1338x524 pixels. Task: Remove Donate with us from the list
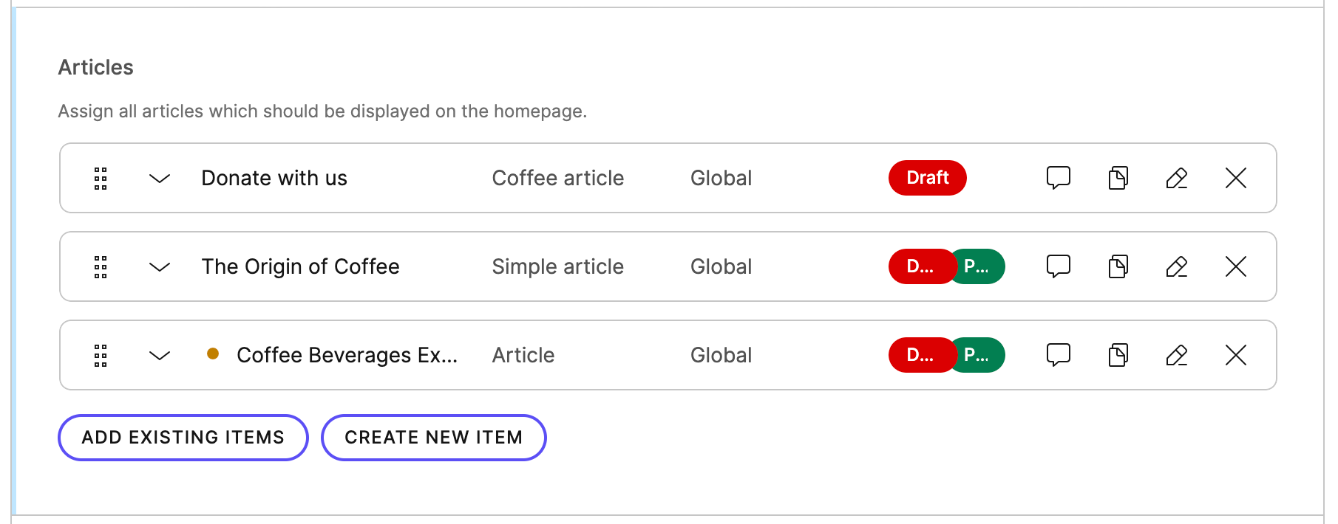[1235, 178]
